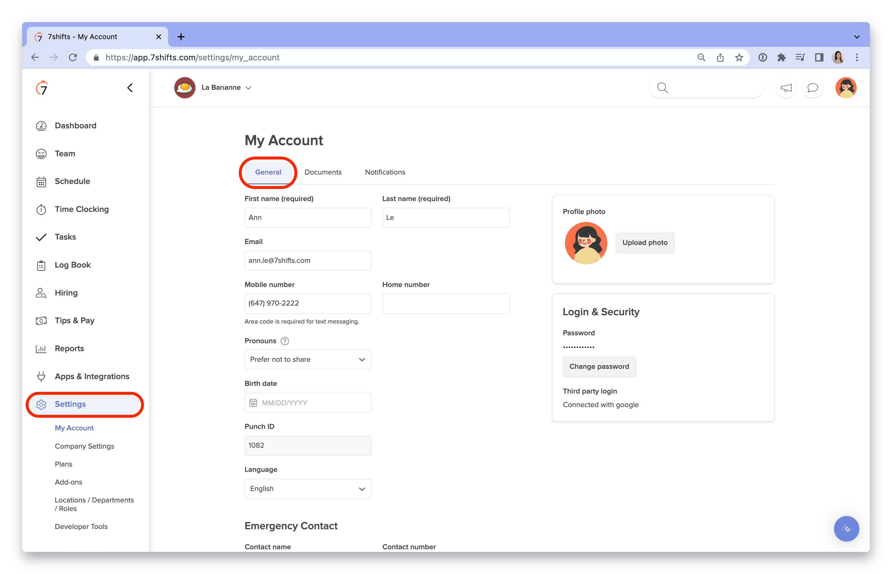This screenshot has width=892, height=574.
Task: Open the Language dropdown
Action: click(308, 489)
